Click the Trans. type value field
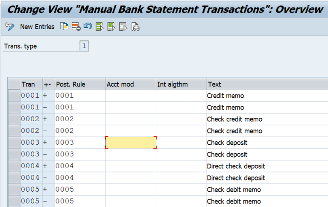328x207 pixels. click(x=84, y=46)
